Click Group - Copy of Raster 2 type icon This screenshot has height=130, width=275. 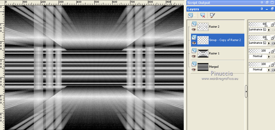point(194,37)
